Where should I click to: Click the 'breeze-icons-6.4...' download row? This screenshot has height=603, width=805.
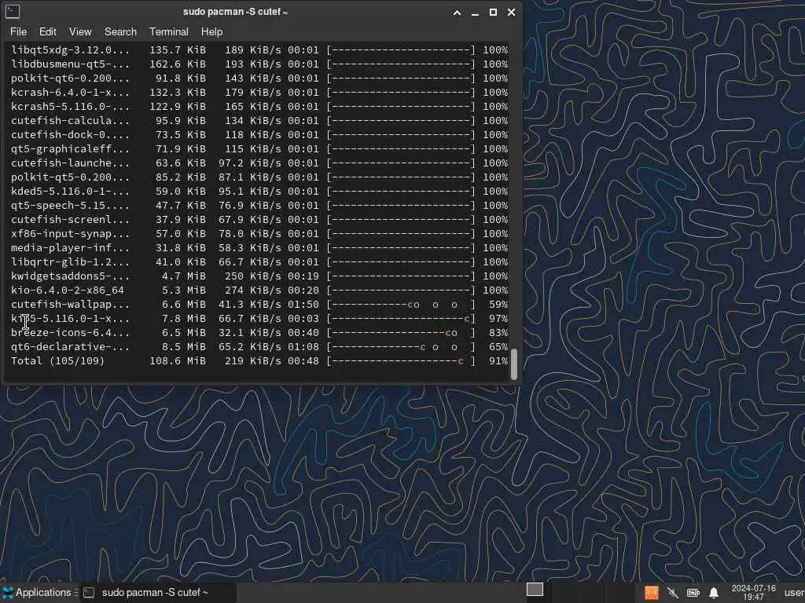(259, 333)
